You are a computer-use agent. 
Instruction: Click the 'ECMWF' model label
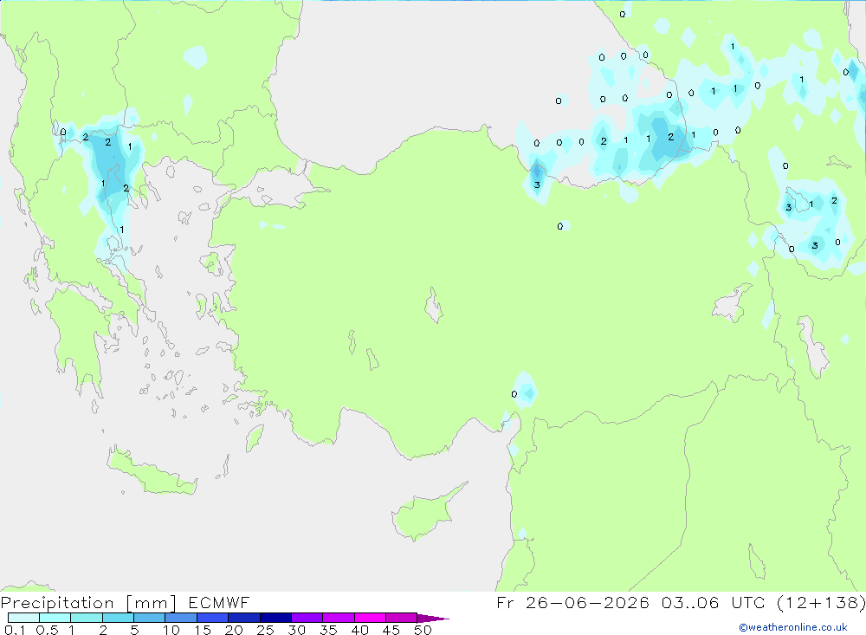[x=219, y=602]
